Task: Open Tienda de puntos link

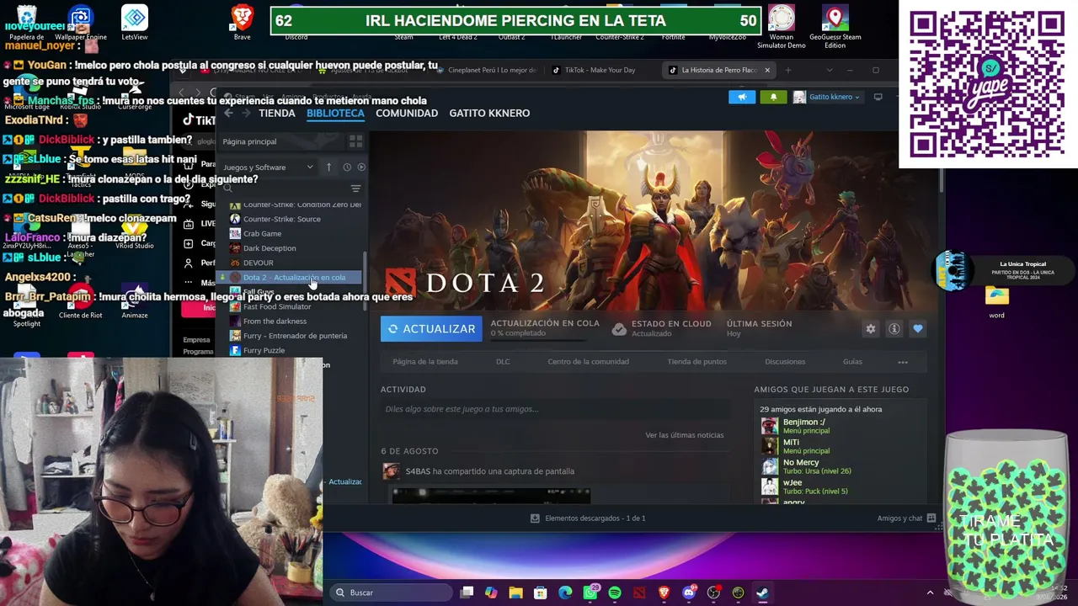Action: [x=696, y=362]
